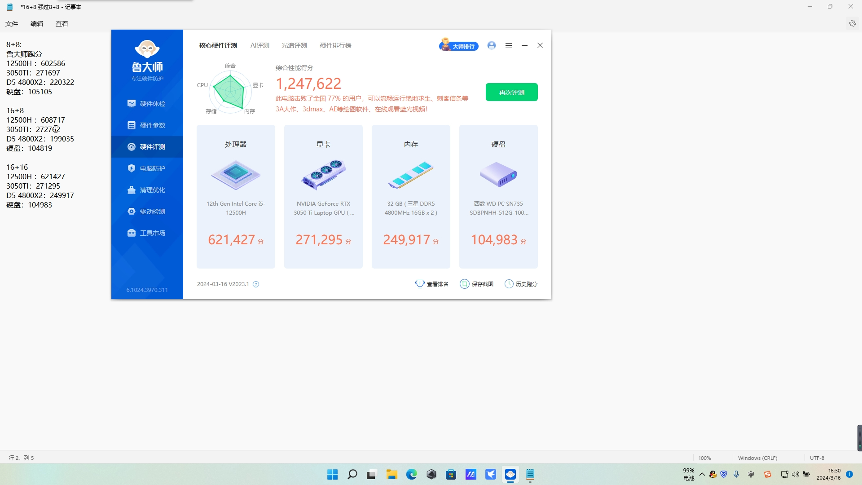Click the 100% zoom level in status bar
This screenshot has width=862, height=485.
pos(704,458)
